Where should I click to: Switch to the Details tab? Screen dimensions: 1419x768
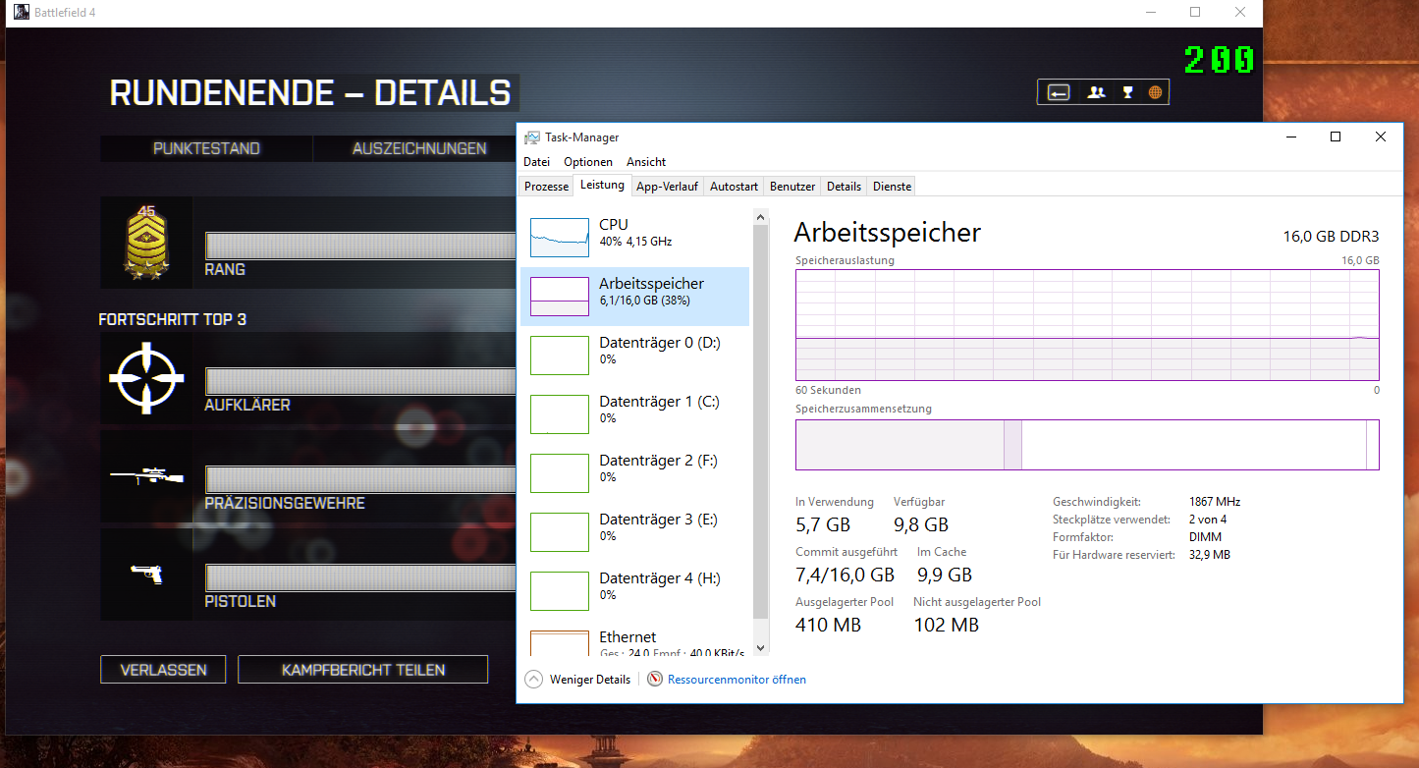[844, 187]
